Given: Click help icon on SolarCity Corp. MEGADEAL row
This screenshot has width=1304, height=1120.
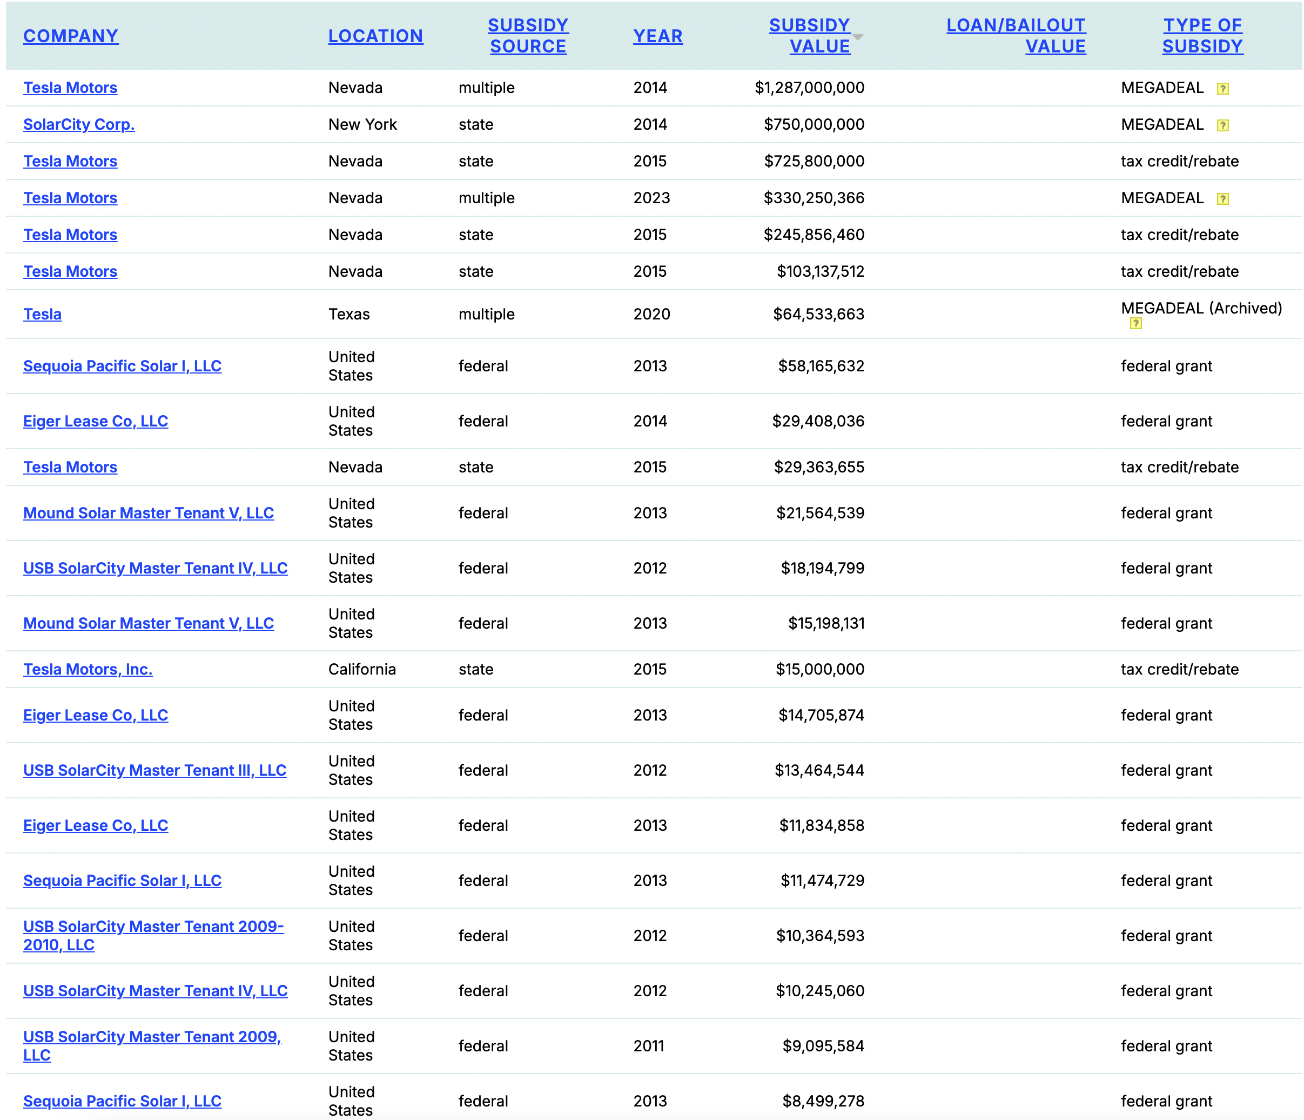Looking at the screenshot, I should pyautogui.click(x=1222, y=125).
